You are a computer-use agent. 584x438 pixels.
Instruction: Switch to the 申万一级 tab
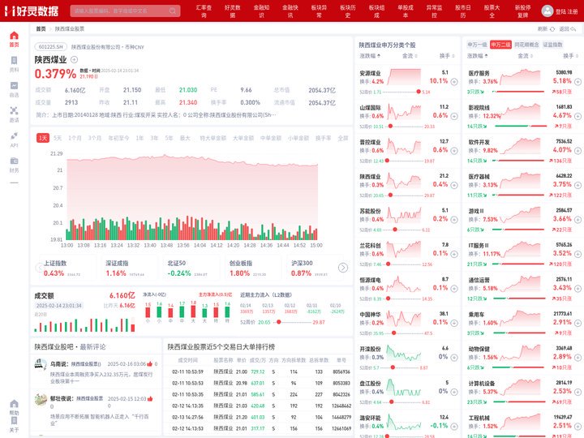[x=477, y=45]
